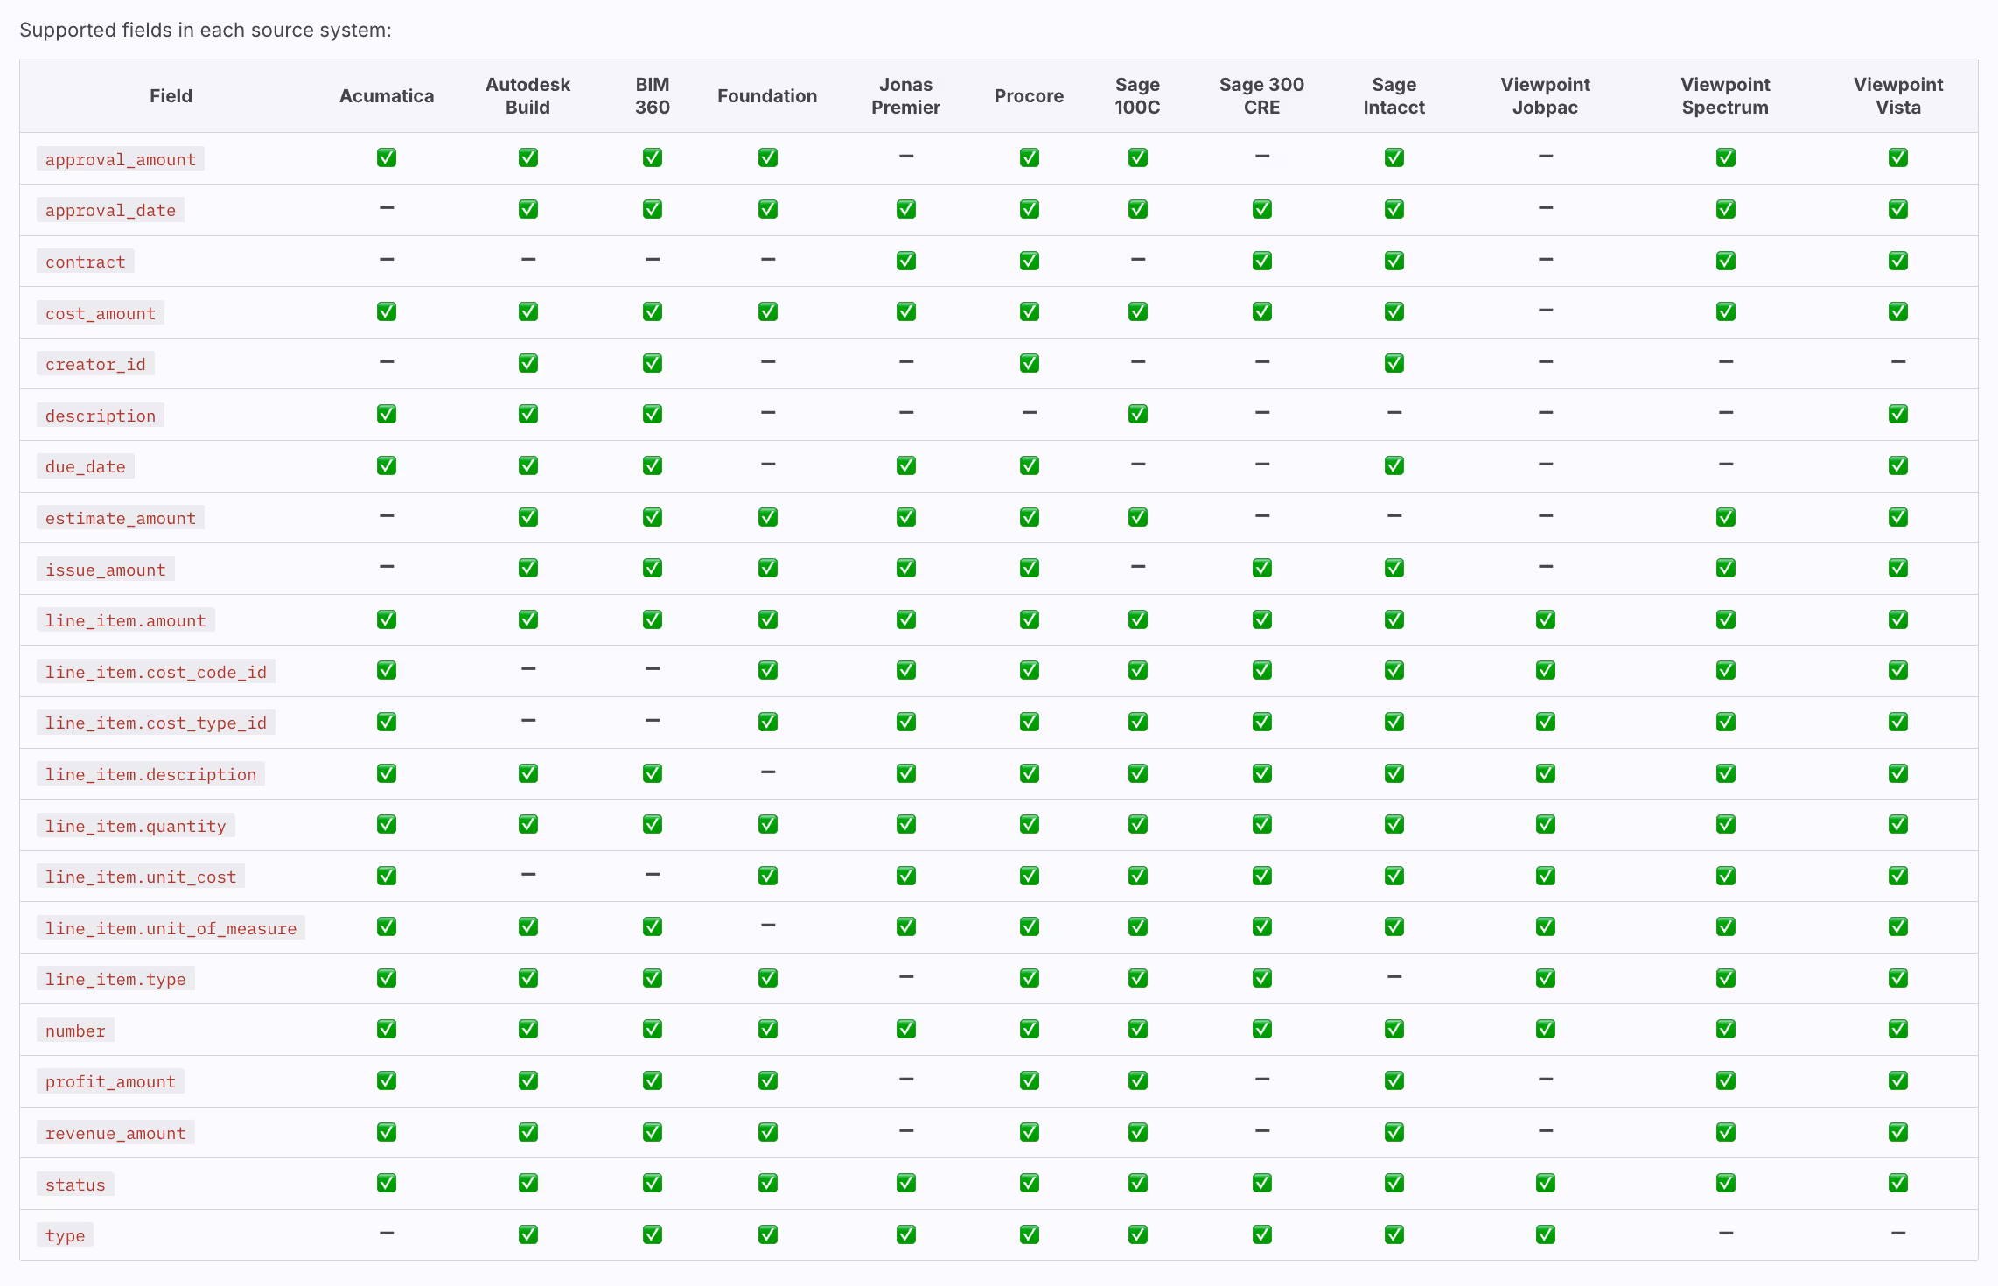Click the Procore column header
1998x1286 pixels.
pyautogui.click(x=1030, y=96)
